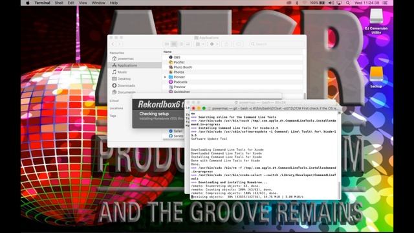Open the Shell menu

pos(59,3)
